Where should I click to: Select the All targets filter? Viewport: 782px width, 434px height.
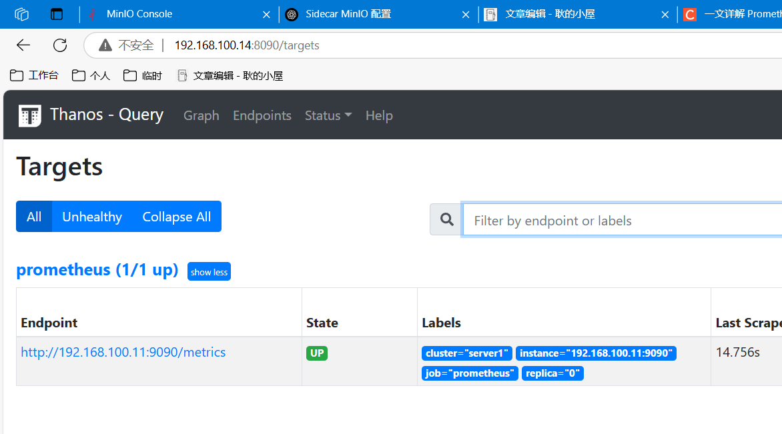tap(34, 216)
